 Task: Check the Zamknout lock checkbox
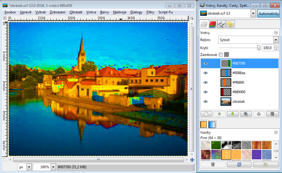pyautogui.click(x=221, y=55)
